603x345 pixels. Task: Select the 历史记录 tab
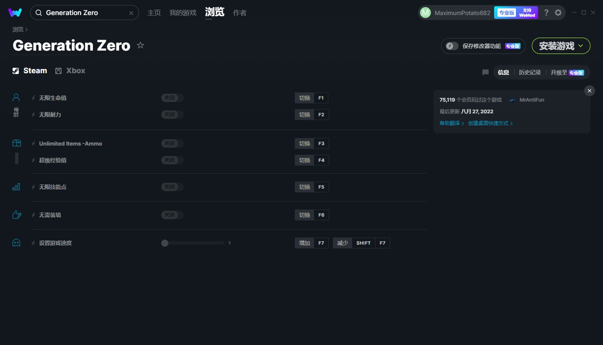[530, 72]
